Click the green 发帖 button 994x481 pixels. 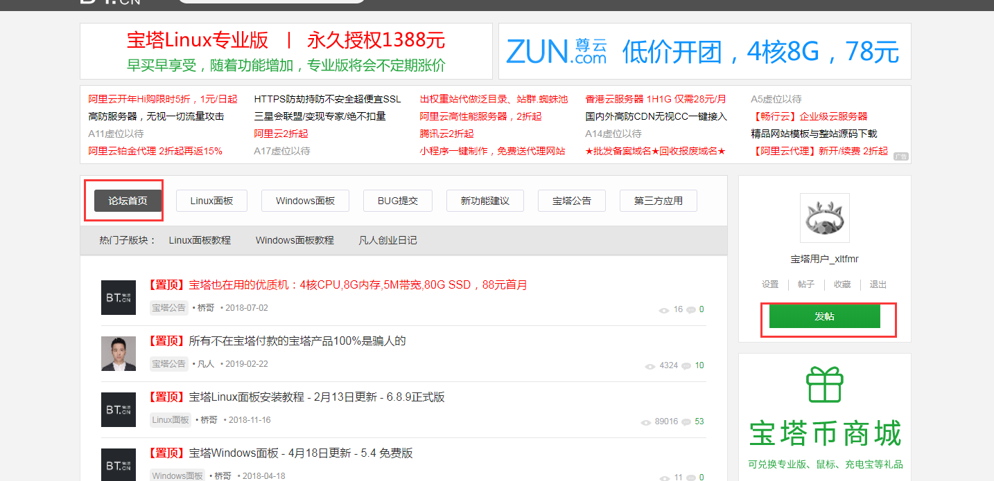pos(824,316)
